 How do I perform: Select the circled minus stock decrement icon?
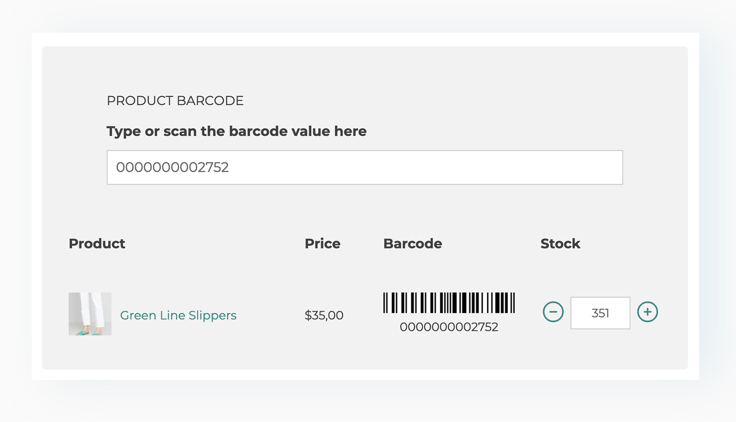click(x=553, y=312)
